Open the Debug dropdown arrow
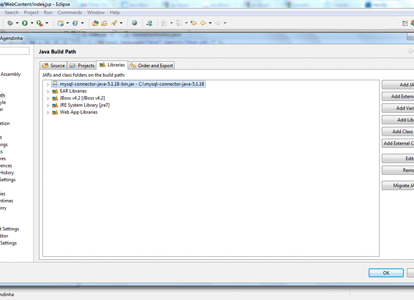Viewport: 414px width, 300px height. (17, 23)
